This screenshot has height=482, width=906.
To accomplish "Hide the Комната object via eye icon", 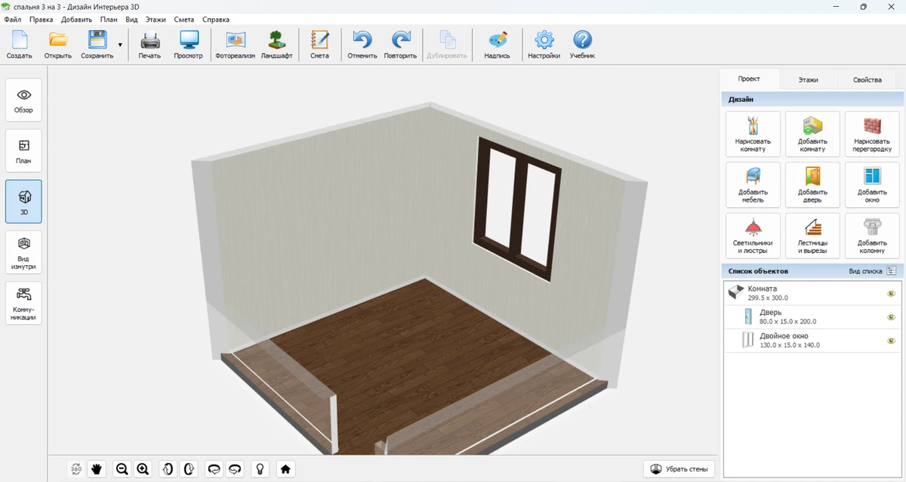I will tap(891, 294).
